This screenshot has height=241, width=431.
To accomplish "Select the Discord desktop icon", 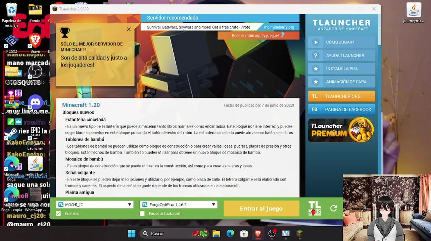I will (x=35, y=105).
